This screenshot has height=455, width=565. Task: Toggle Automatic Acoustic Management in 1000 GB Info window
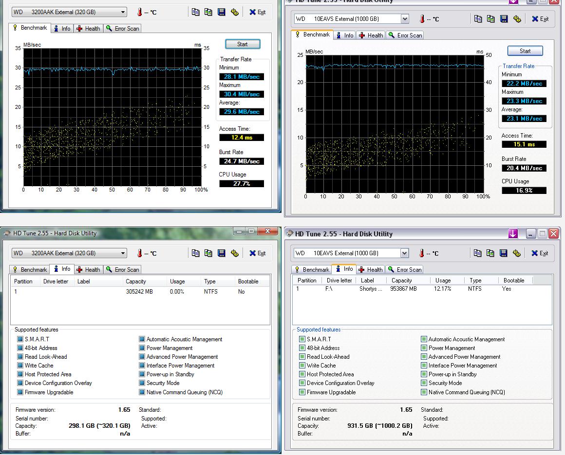point(424,339)
